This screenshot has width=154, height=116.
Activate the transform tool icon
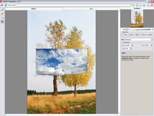(x=2, y=22)
